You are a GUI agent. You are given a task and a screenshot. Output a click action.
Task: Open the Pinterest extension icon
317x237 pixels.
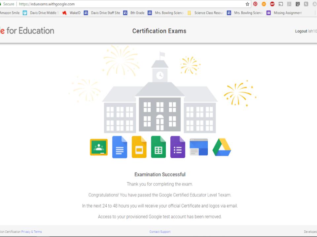[255, 4]
